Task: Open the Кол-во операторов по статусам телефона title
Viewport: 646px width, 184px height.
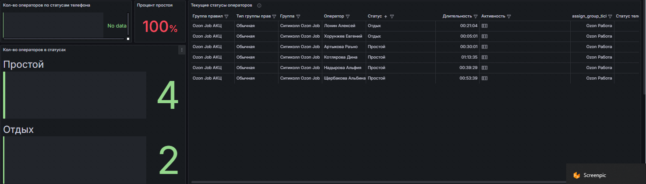Action: pyautogui.click(x=47, y=5)
